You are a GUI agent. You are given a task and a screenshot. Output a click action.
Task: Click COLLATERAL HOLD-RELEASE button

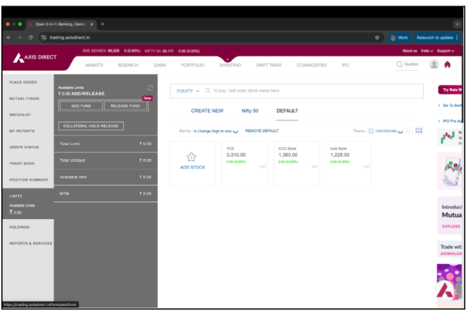click(91, 126)
